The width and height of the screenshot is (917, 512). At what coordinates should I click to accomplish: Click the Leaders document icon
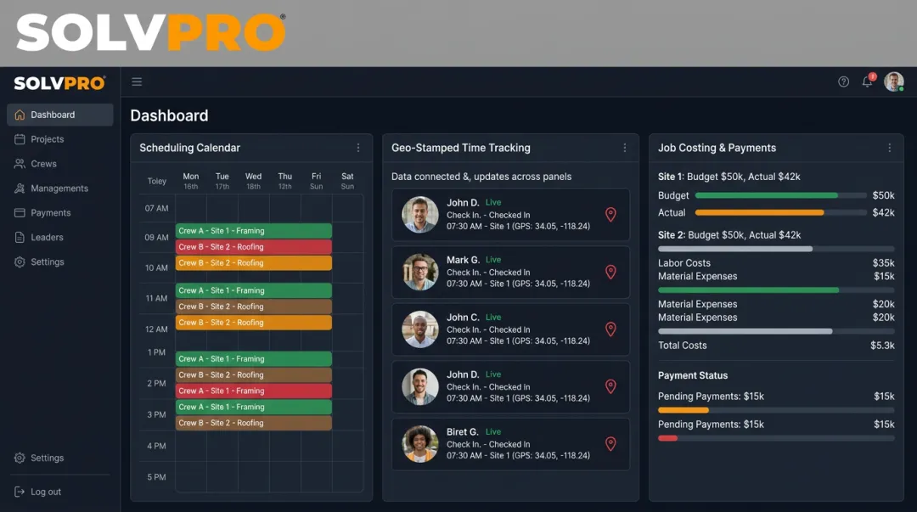(x=20, y=238)
